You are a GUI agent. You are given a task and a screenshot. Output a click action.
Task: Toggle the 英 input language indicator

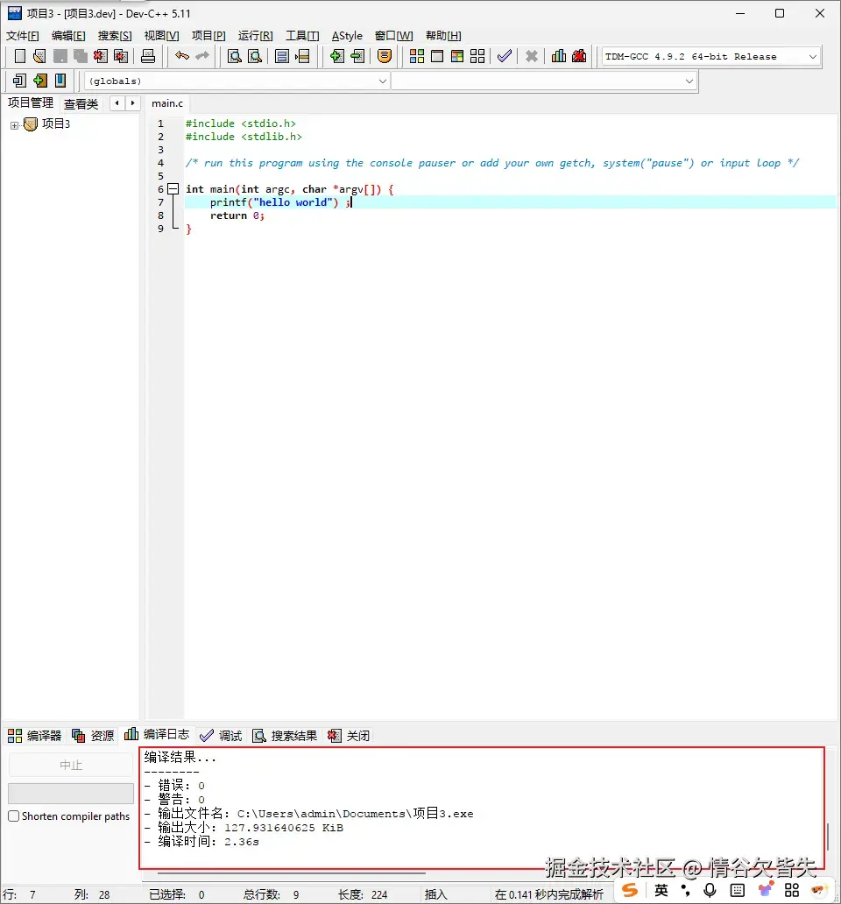(x=661, y=890)
